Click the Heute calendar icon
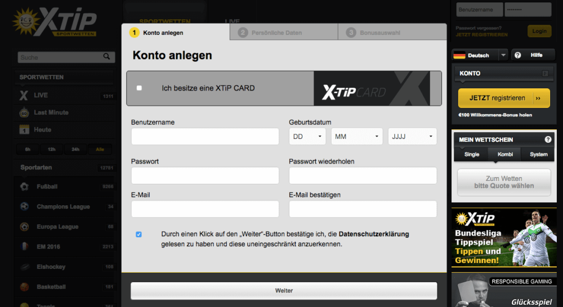 (24, 129)
